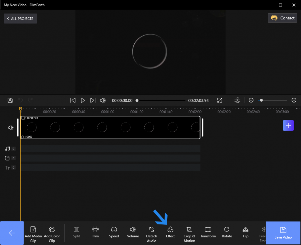Choose Add Color Clip
The height and width of the screenshot is (245, 301).
pos(52,234)
